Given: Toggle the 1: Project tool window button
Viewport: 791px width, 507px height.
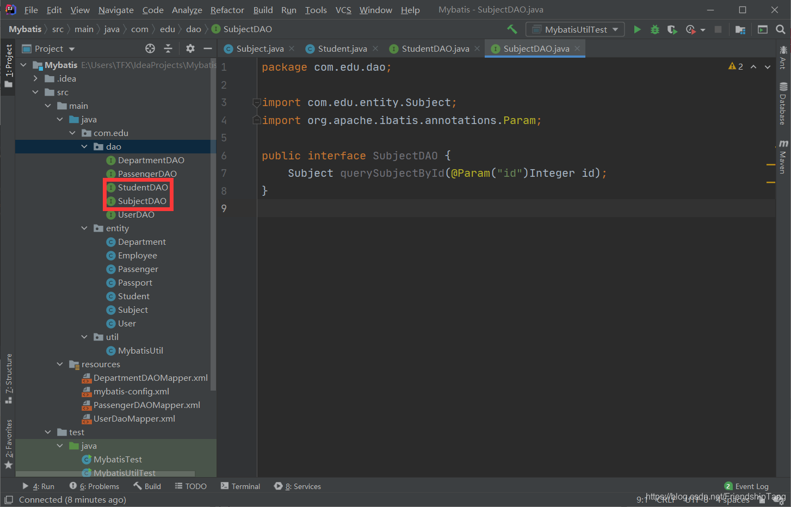Looking at the screenshot, I should click(x=8, y=66).
